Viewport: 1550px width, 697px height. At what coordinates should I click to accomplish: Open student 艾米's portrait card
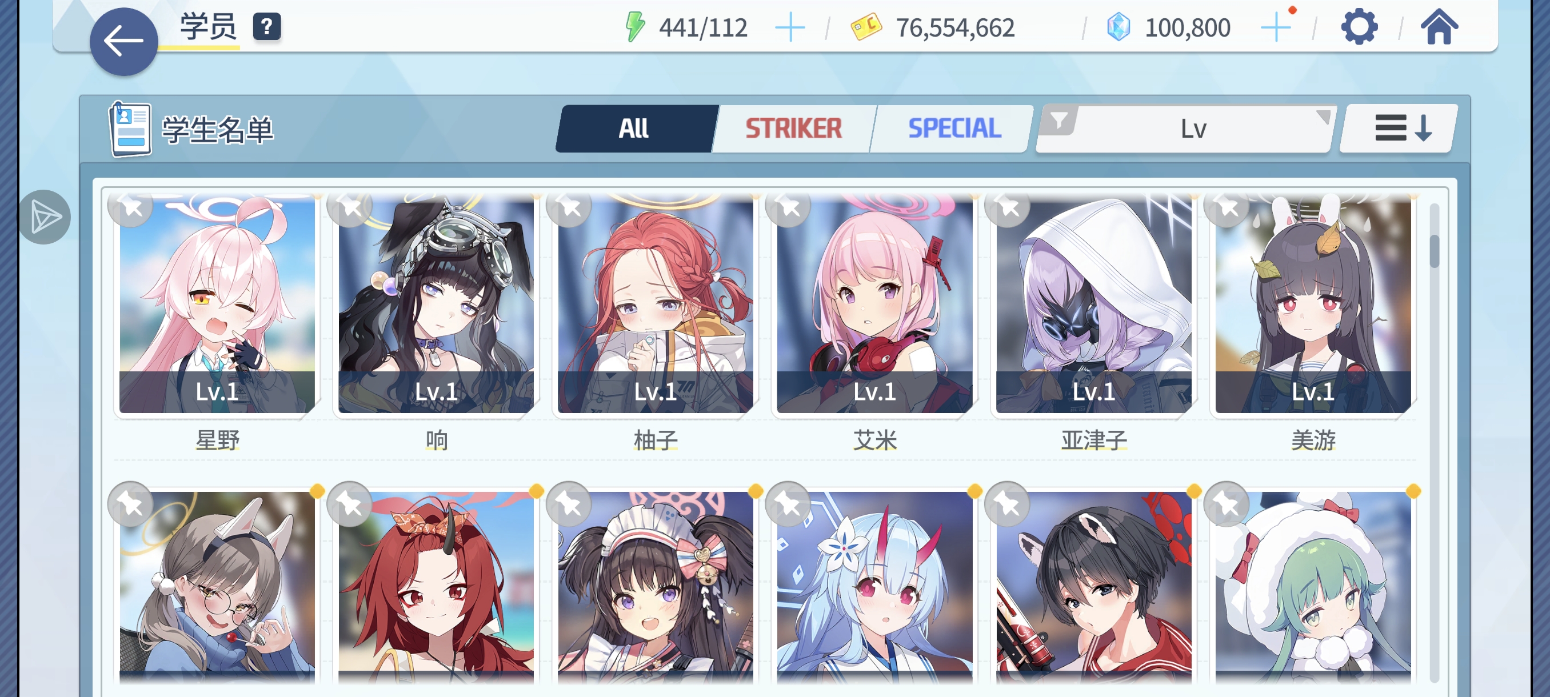point(875,306)
